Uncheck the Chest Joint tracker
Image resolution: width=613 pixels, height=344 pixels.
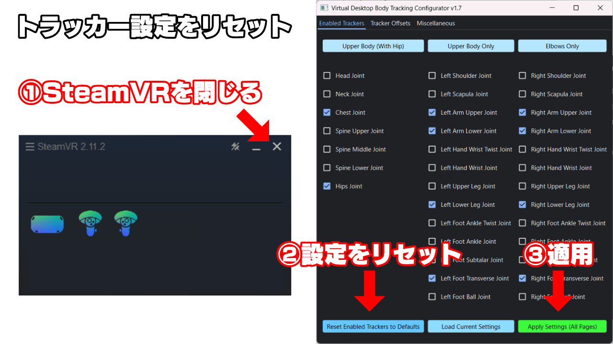point(327,112)
